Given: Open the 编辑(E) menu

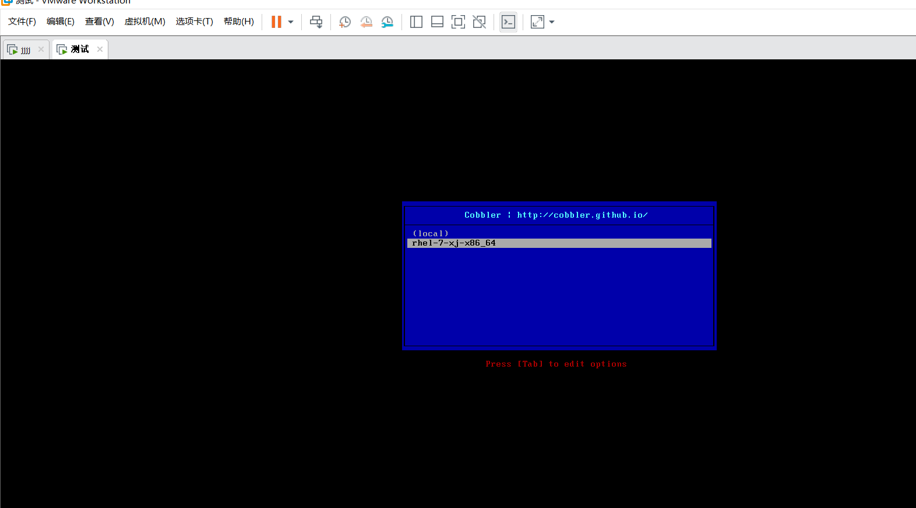Looking at the screenshot, I should point(61,22).
